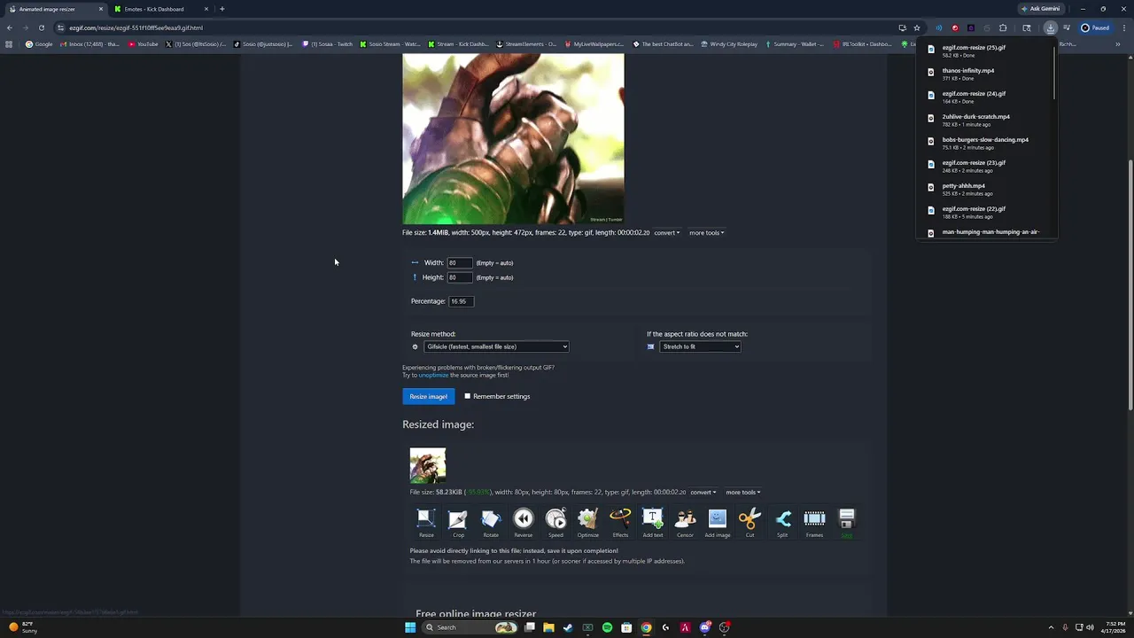Open 2uhlive-durk-scratch.mp4 download entry

986,120
